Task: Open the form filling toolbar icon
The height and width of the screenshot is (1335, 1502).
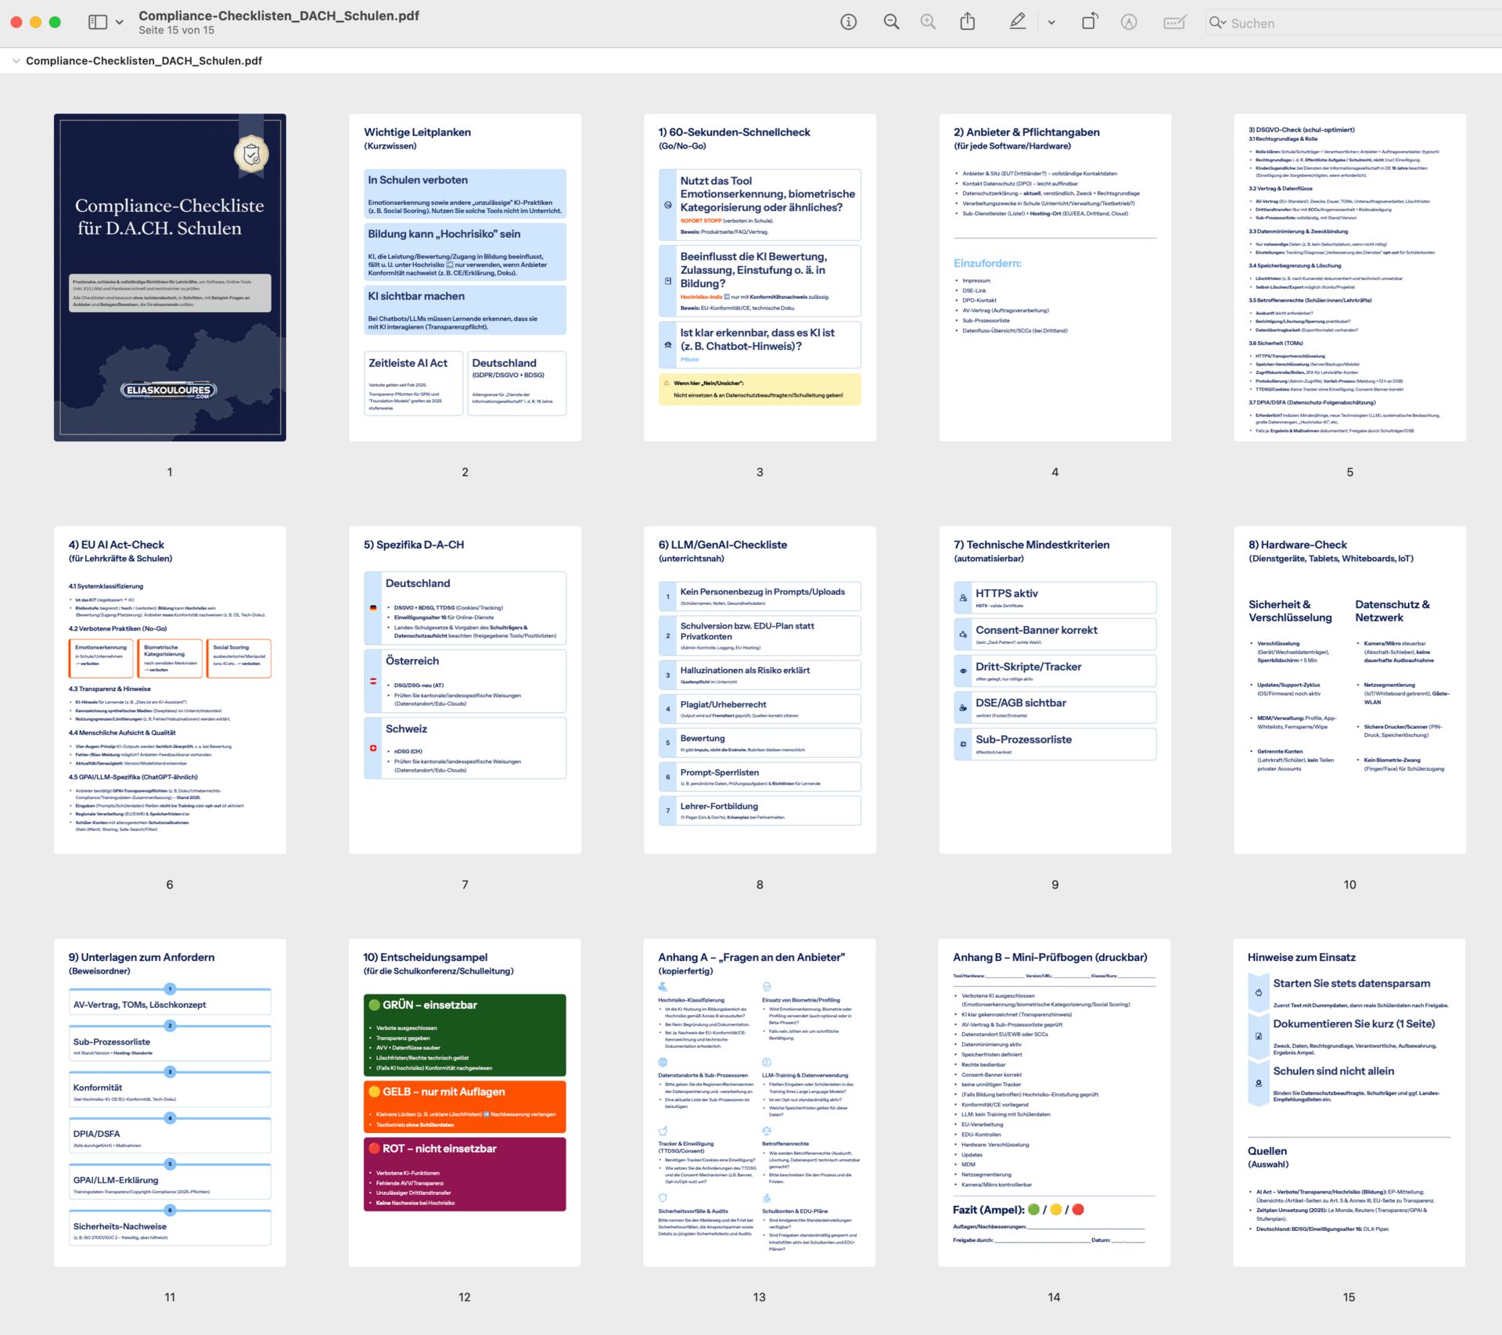Action: [1174, 22]
